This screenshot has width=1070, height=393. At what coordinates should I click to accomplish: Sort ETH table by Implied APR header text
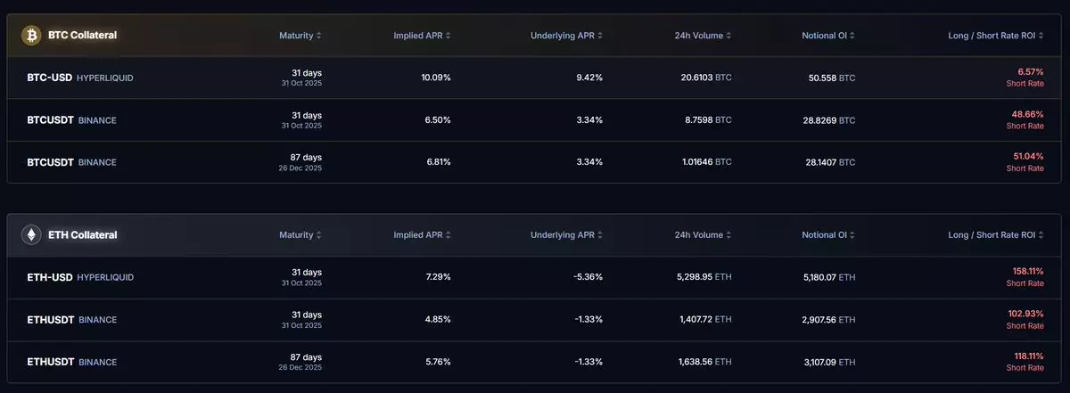tap(418, 235)
